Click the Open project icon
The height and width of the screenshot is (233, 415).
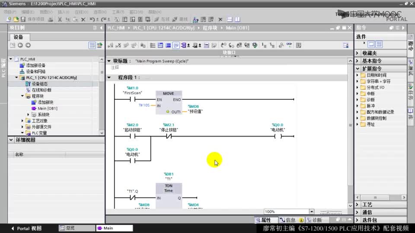[x=16, y=19]
